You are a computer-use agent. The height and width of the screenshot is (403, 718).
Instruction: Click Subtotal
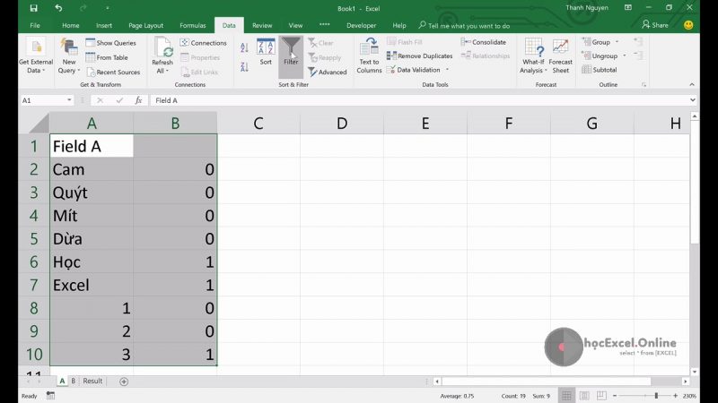(x=600, y=70)
